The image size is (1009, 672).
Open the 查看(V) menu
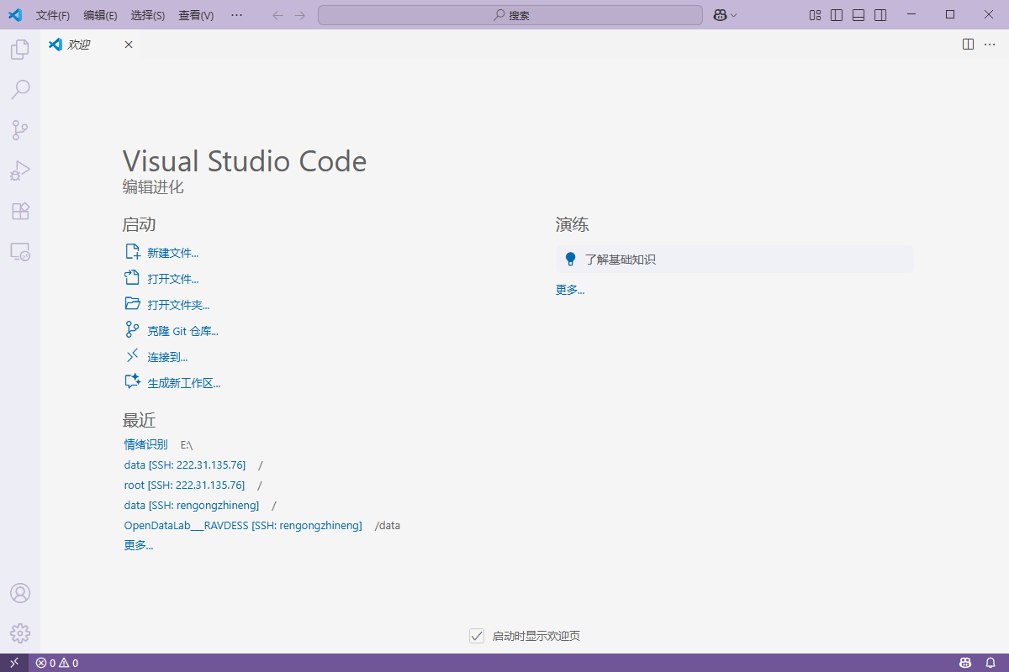[196, 15]
